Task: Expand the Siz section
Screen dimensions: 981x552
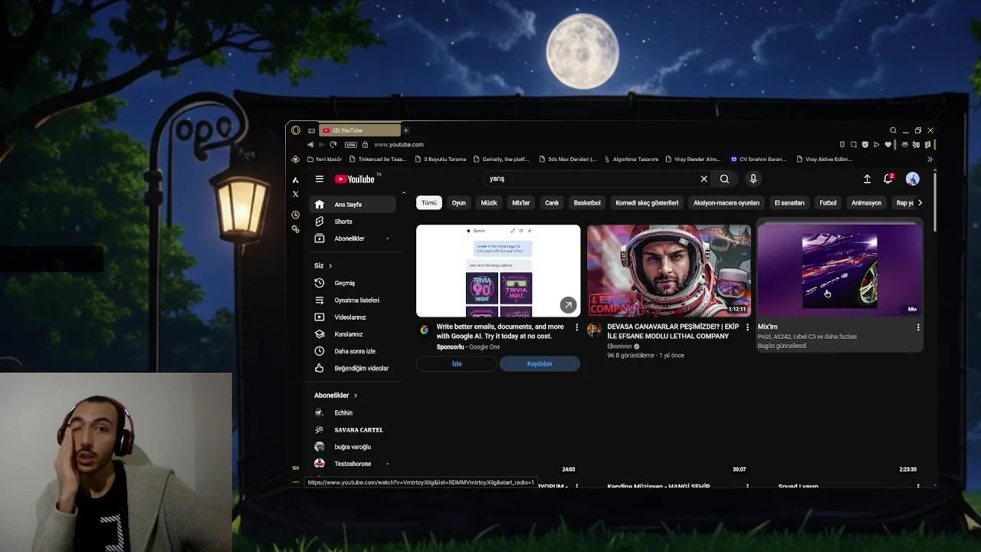Action: (x=323, y=265)
